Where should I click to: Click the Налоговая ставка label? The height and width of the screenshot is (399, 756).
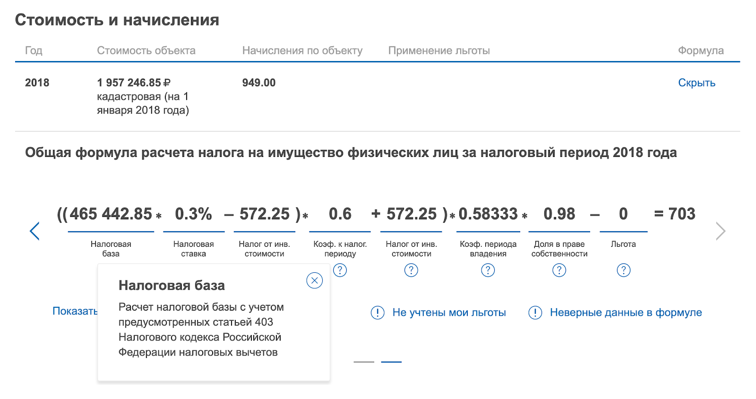[193, 249]
